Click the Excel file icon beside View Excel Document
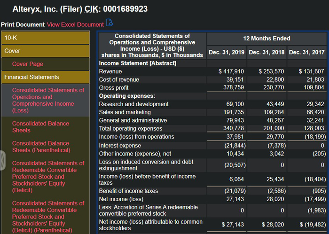Image resolution: width=329 pixels, height=234 pixels. (110, 23)
